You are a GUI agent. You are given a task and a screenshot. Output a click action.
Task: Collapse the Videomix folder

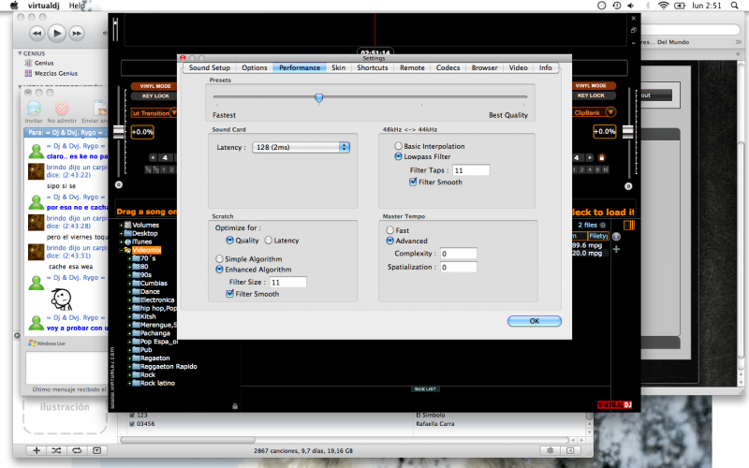tap(122, 250)
